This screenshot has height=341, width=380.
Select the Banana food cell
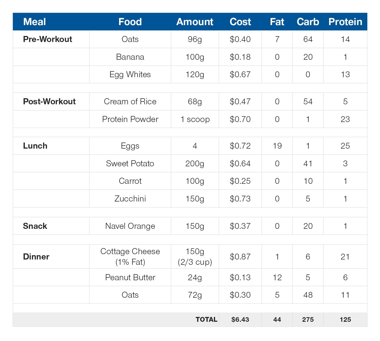pos(130,57)
